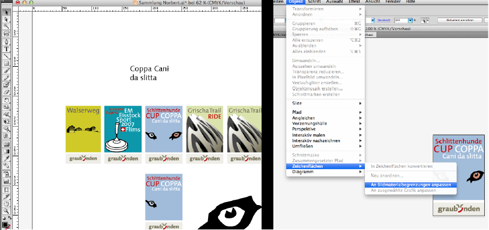Choose the Width tool
Image resolution: width=489 pixels, height=230 pixels.
tap(6, 114)
